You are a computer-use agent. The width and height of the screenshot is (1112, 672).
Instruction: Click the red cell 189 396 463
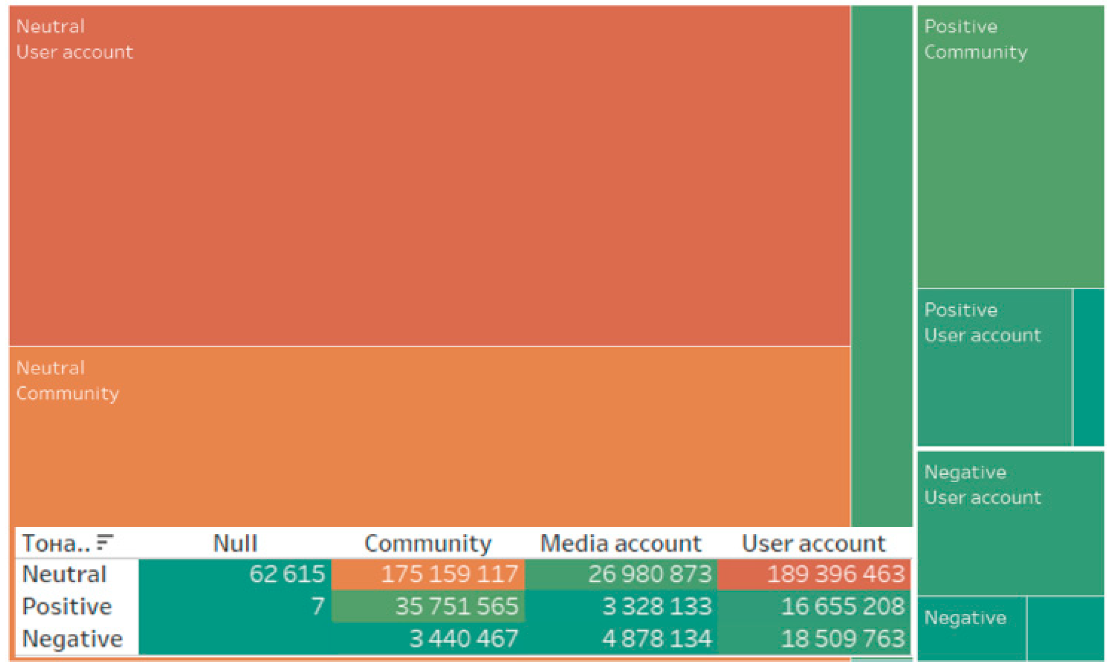click(814, 574)
